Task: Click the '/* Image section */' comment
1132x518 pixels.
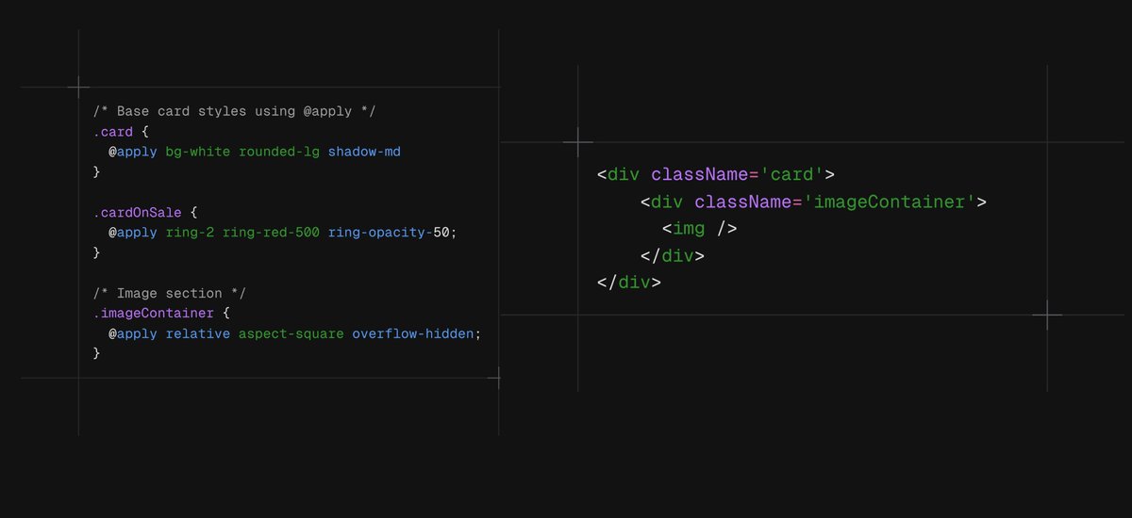Action: click(x=169, y=293)
